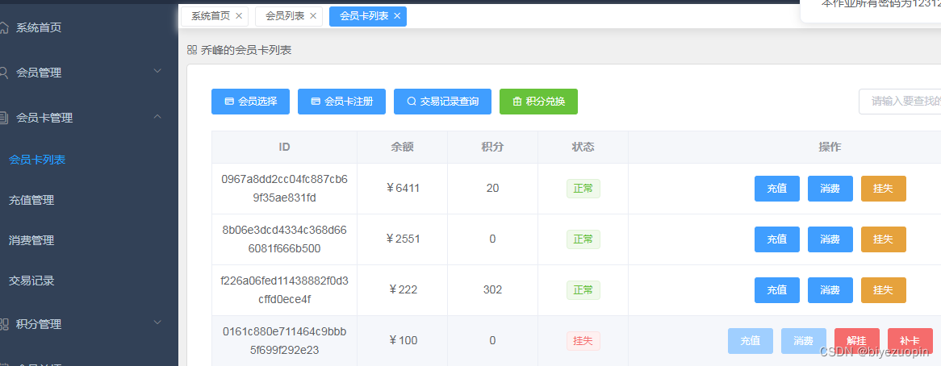Click the card icon beside 会员卡管理
Viewport: 941px width, 366px height.
[3, 118]
